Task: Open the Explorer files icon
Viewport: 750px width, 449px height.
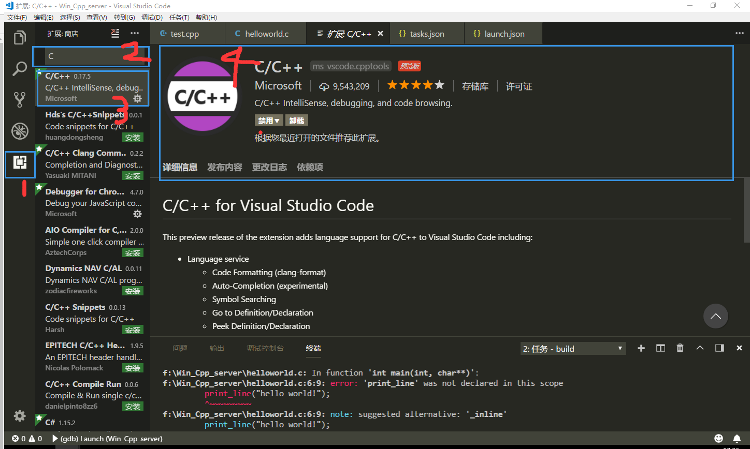Action: (x=20, y=38)
